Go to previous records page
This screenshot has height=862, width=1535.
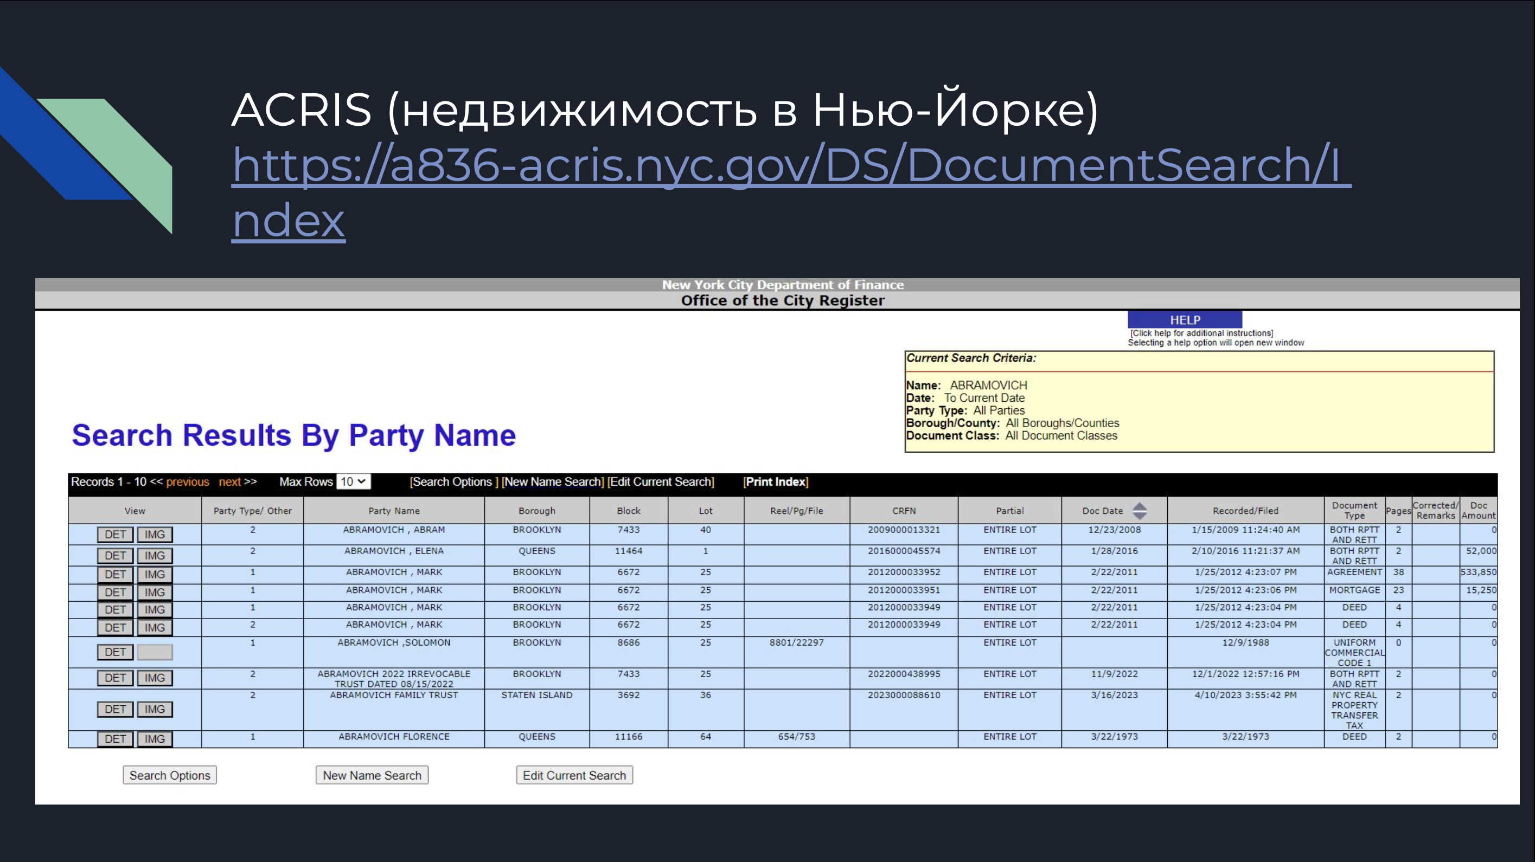(x=187, y=481)
